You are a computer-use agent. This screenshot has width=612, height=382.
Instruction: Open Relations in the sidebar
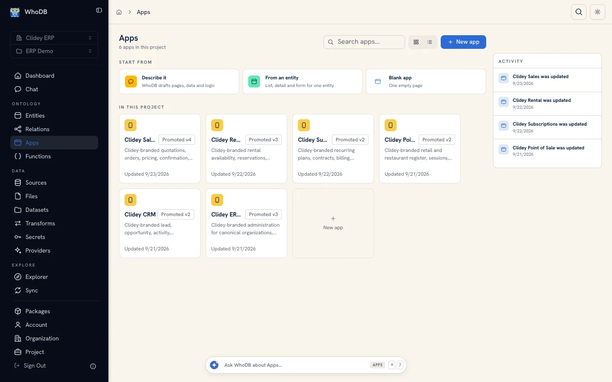pos(54,129)
